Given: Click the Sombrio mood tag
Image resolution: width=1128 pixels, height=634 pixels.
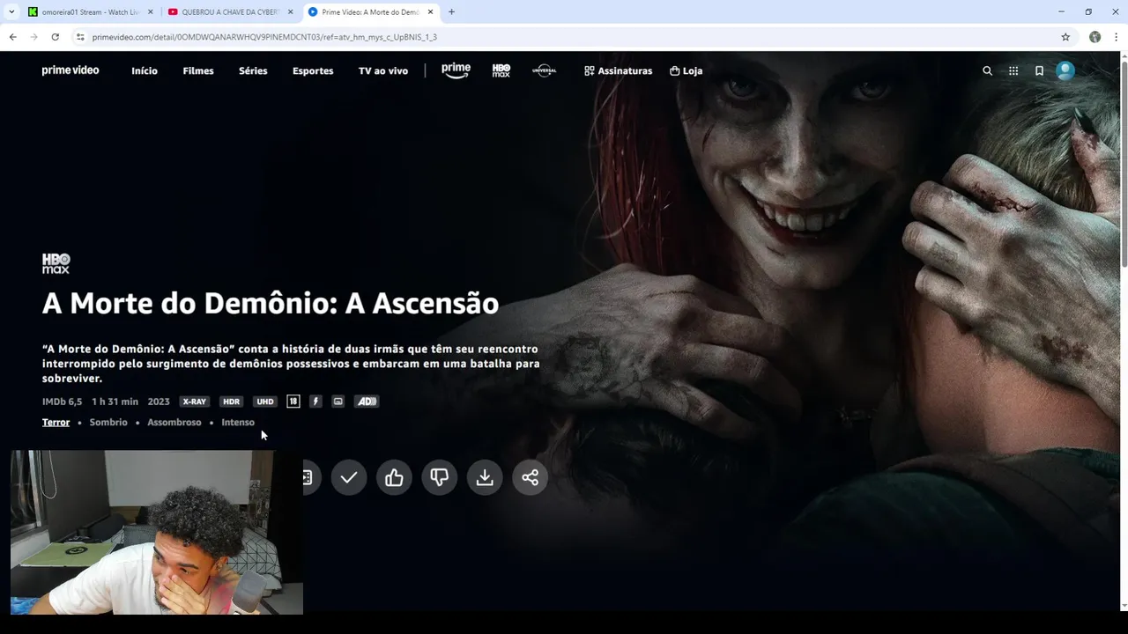Looking at the screenshot, I should (108, 423).
